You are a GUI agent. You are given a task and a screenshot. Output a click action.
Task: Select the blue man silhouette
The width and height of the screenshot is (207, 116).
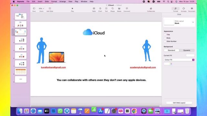coord(42,51)
